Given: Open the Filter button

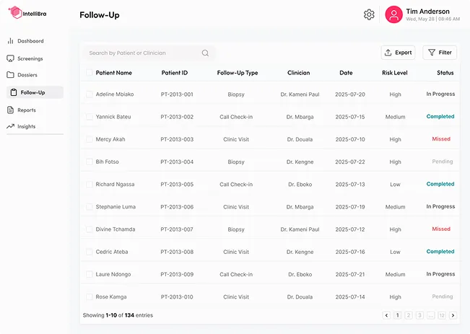Looking at the screenshot, I should click(440, 53).
